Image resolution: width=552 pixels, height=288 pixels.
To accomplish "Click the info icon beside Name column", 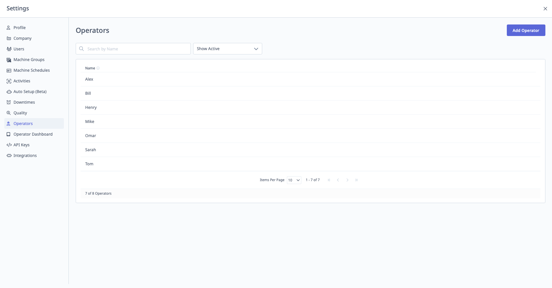I will 98,68.
